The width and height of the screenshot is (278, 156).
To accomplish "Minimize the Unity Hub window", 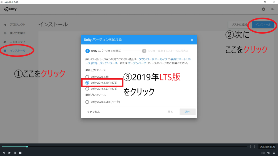I will pos(257,2).
